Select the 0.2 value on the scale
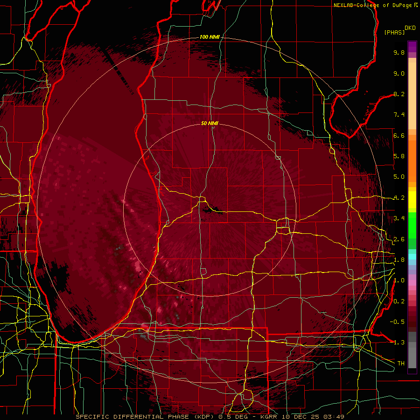Viewport: 420px width, 420px height. 399,301
